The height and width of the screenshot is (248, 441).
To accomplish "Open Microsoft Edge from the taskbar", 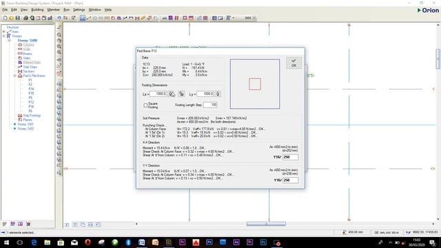I will [x=34, y=242].
